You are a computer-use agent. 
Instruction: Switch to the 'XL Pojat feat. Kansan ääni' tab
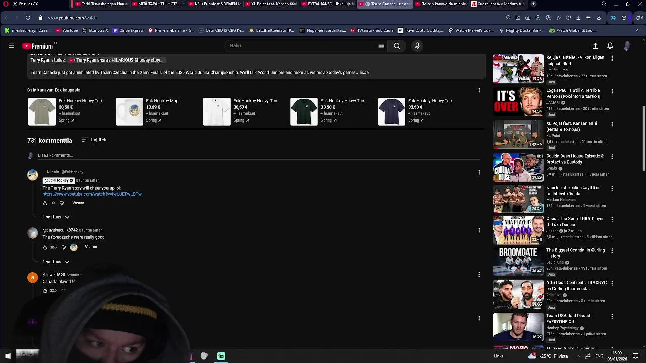271,4
